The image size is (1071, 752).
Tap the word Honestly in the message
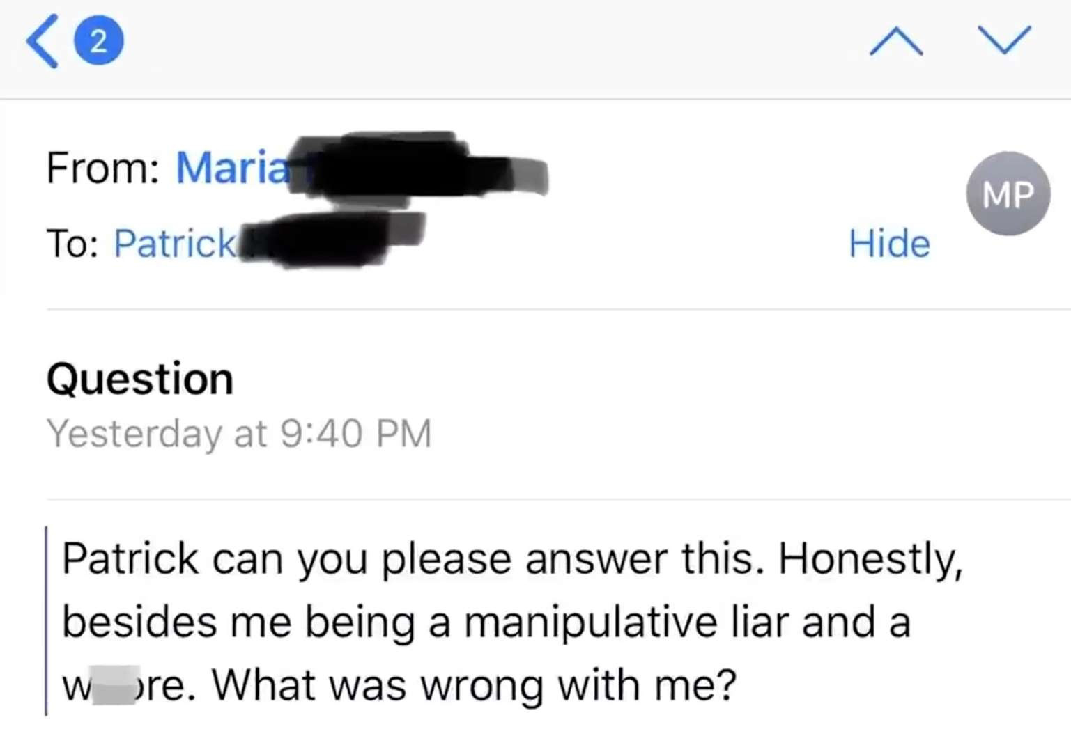click(x=870, y=560)
